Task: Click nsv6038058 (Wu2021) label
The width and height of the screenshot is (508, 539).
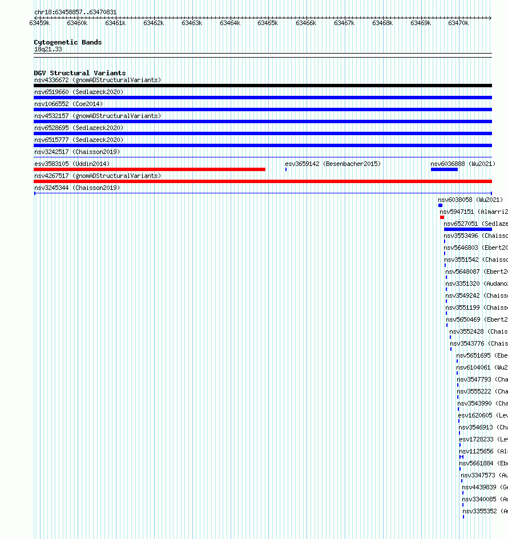Action: 470,200
